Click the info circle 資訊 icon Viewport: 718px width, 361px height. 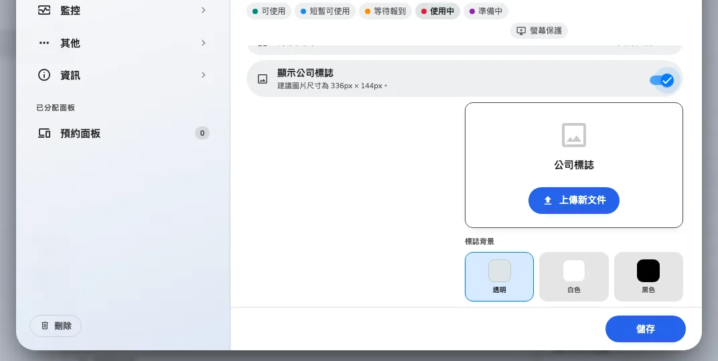pos(44,75)
